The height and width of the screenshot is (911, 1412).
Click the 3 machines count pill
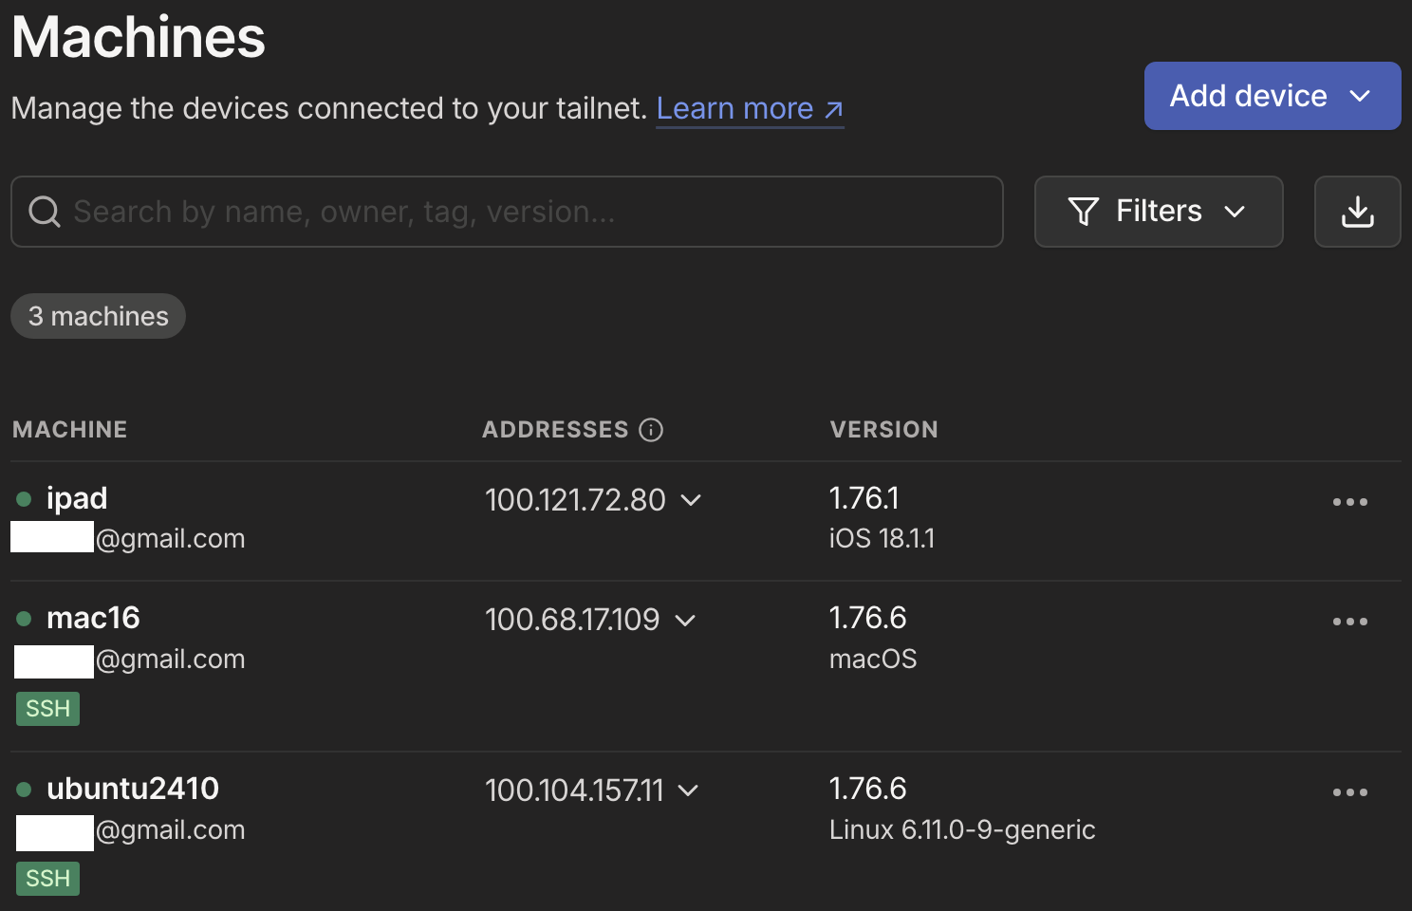point(98,316)
